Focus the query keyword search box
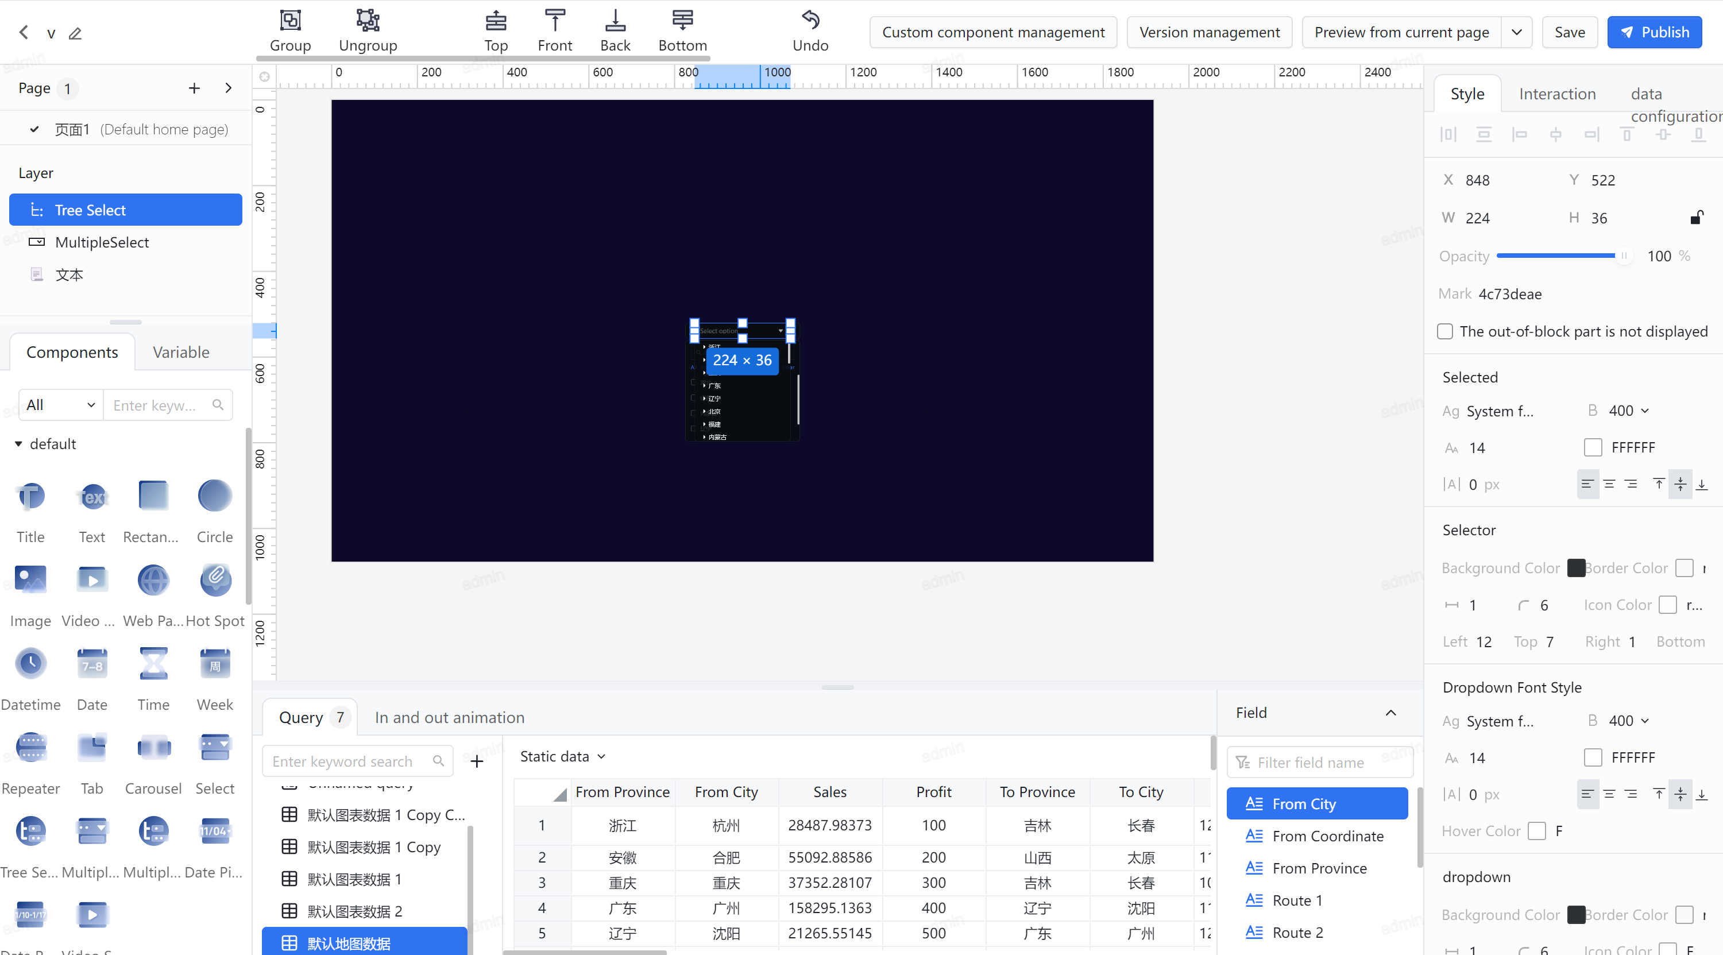Image resolution: width=1723 pixels, height=955 pixels. tap(358, 761)
